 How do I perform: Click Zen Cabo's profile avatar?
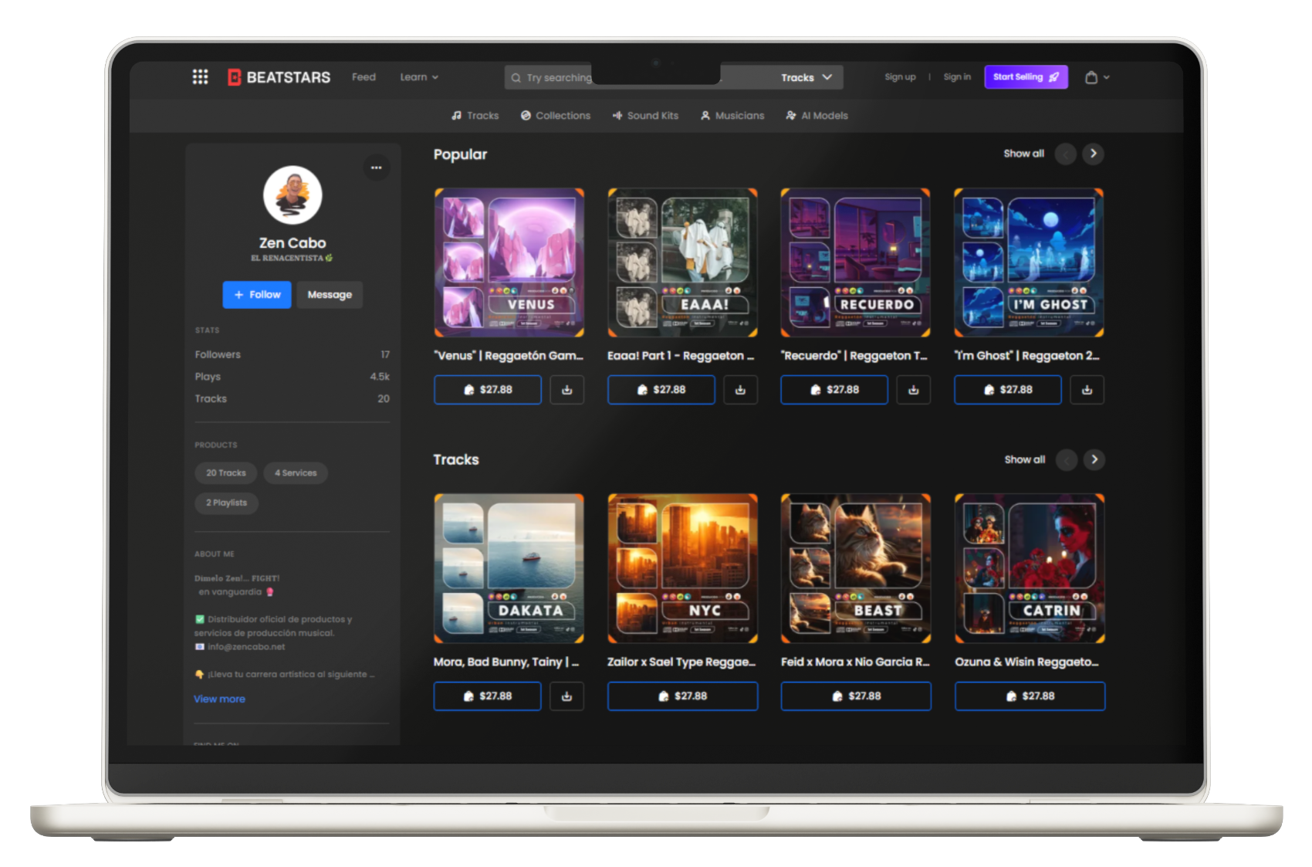click(x=292, y=195)
